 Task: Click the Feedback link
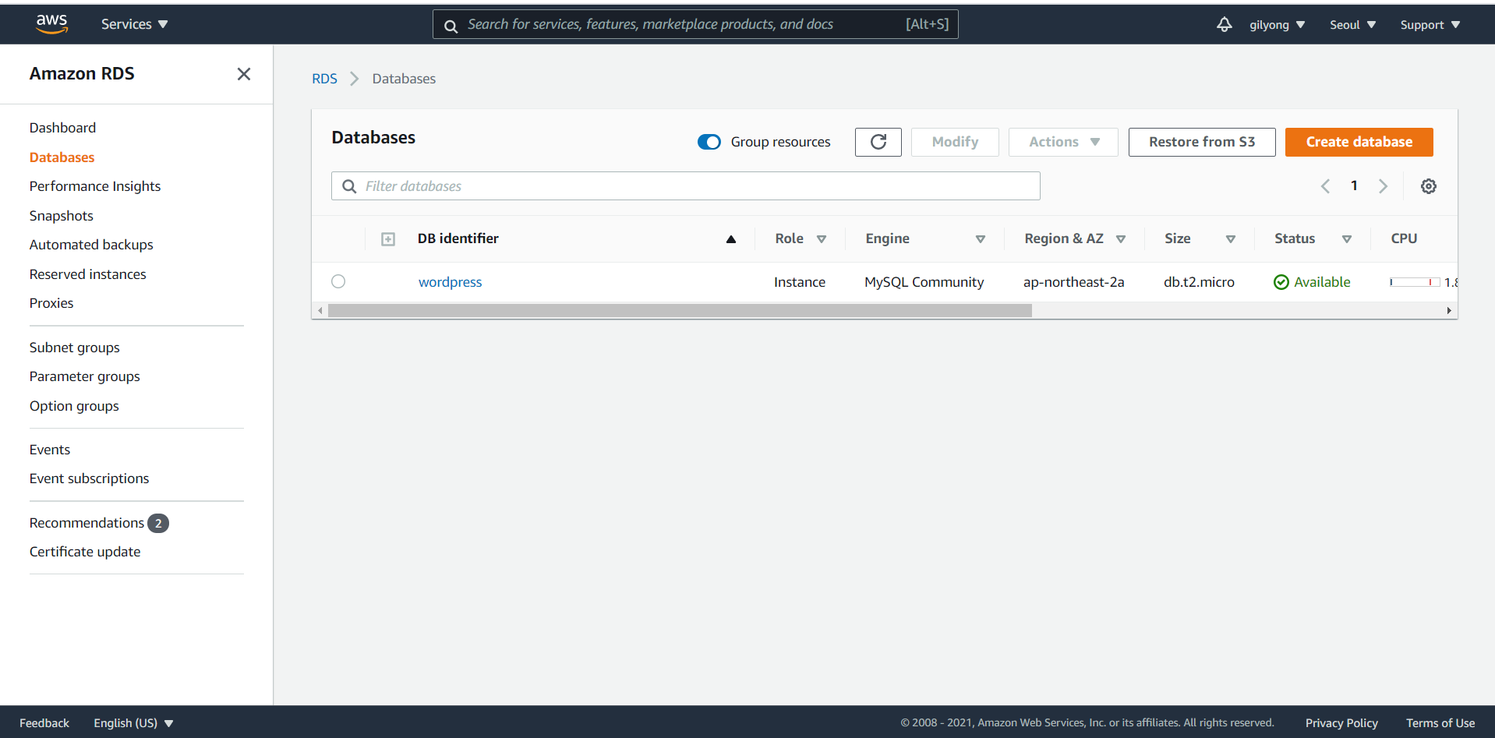44,723
